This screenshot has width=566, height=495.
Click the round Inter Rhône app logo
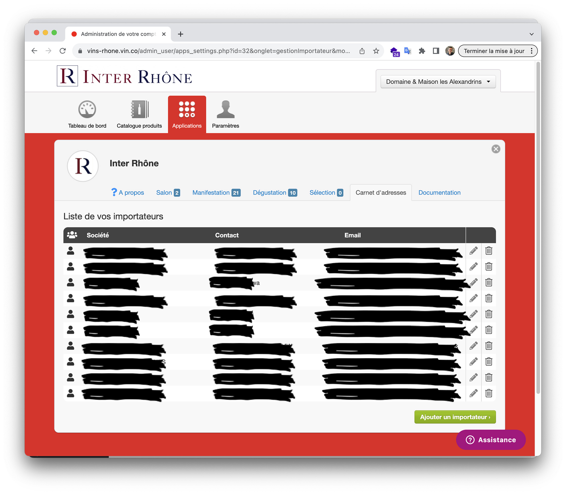pyautogui.click(x=83, y=166)
